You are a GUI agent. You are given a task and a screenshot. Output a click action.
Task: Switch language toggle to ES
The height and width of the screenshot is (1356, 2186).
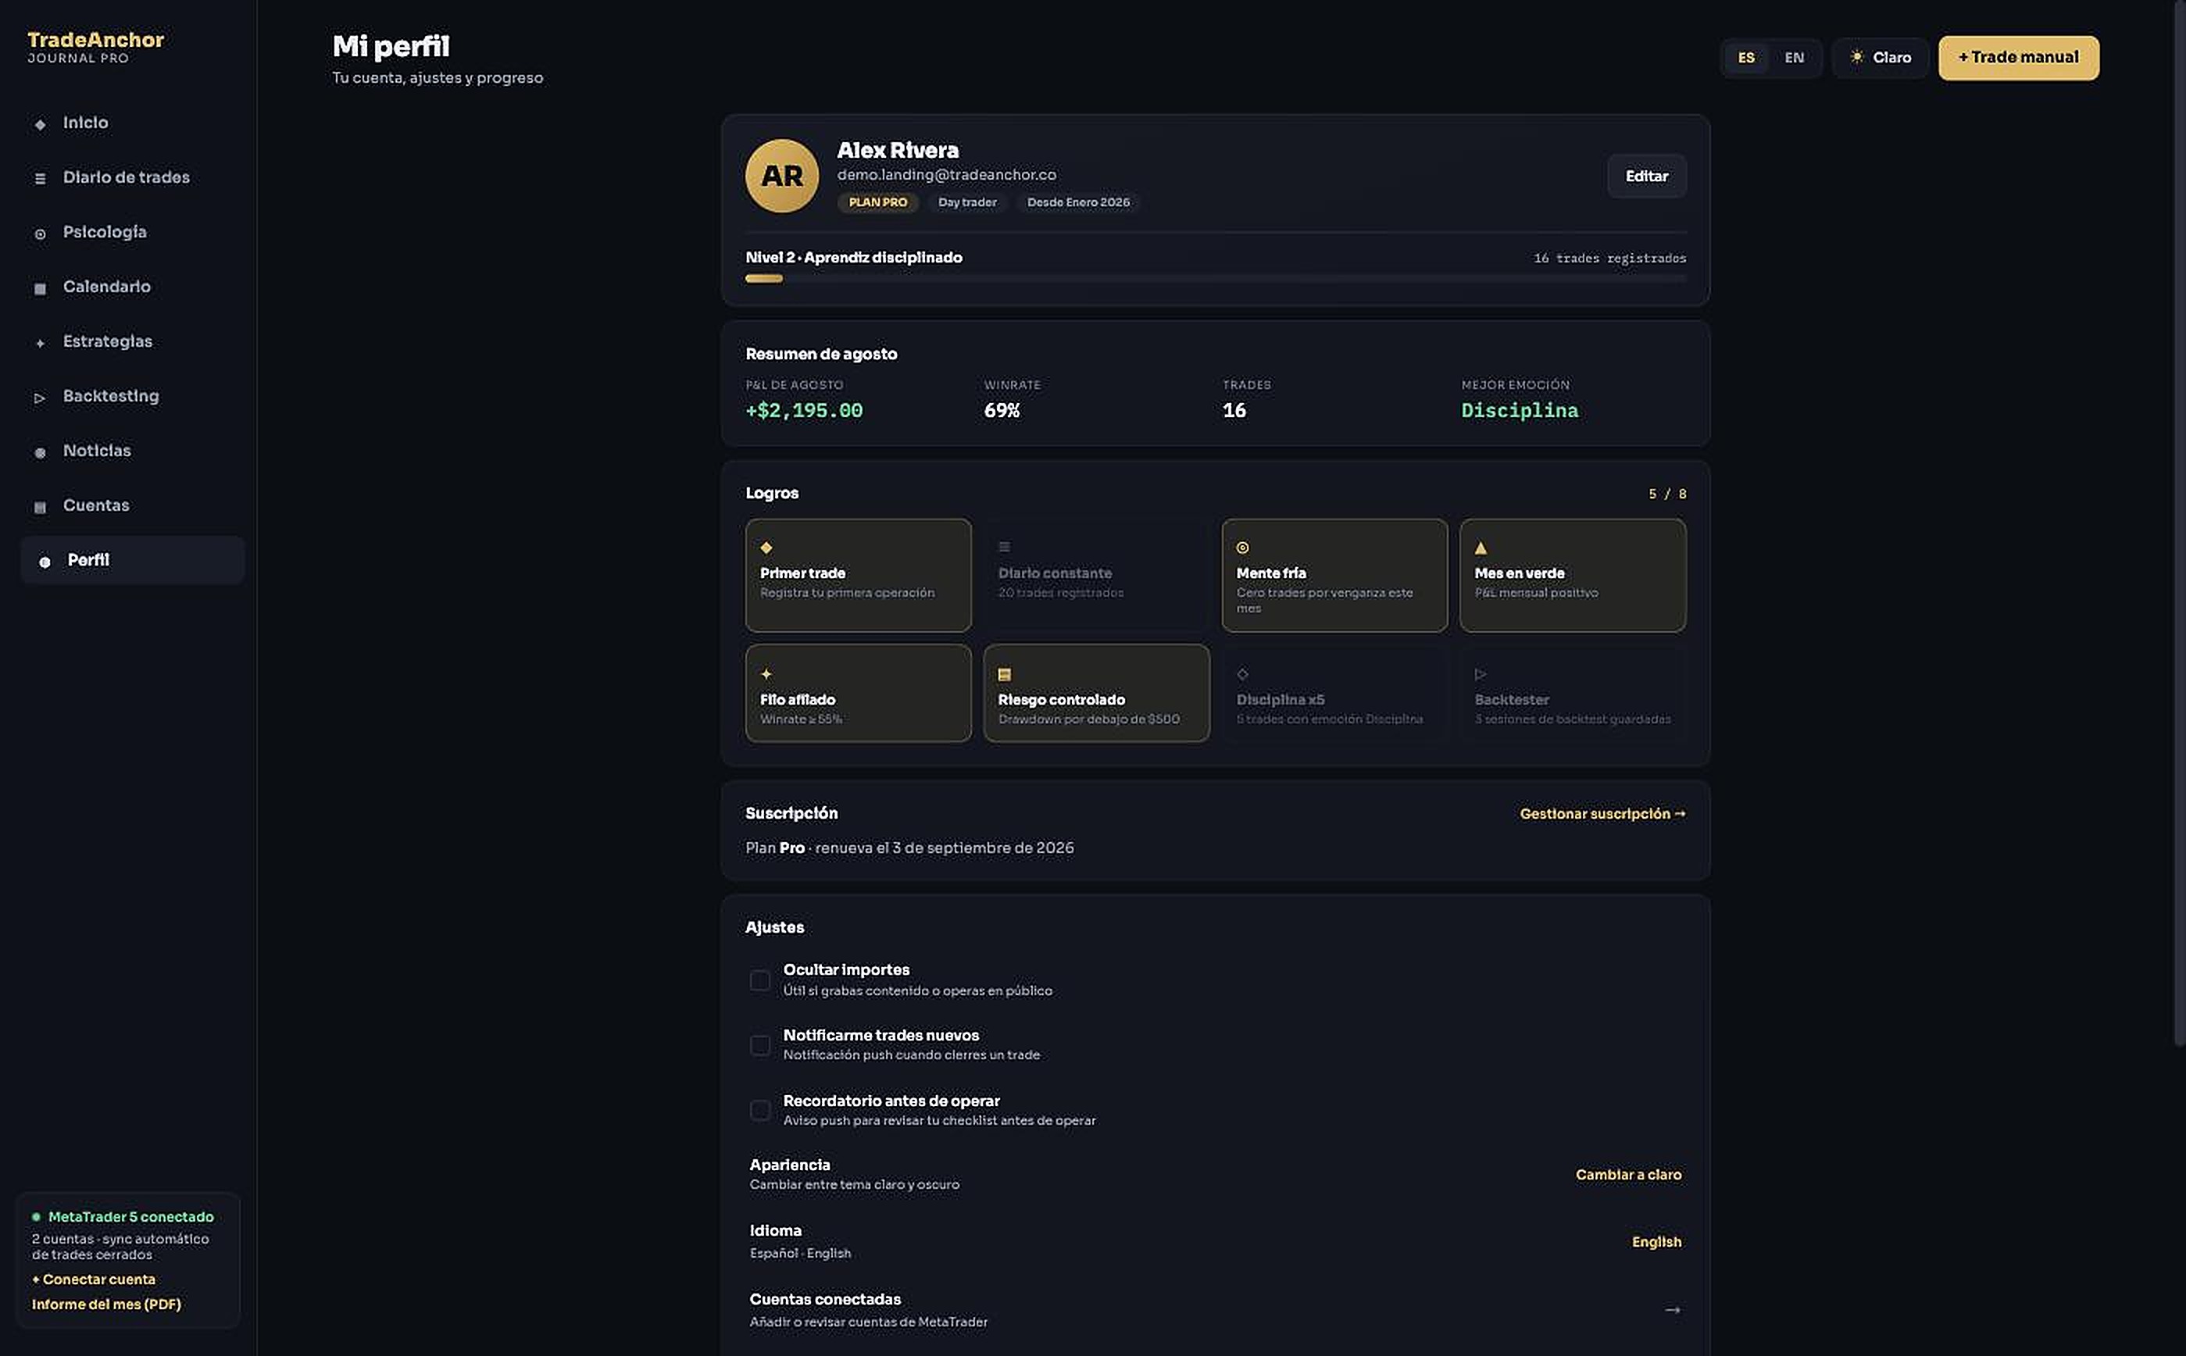point(1745,57)
